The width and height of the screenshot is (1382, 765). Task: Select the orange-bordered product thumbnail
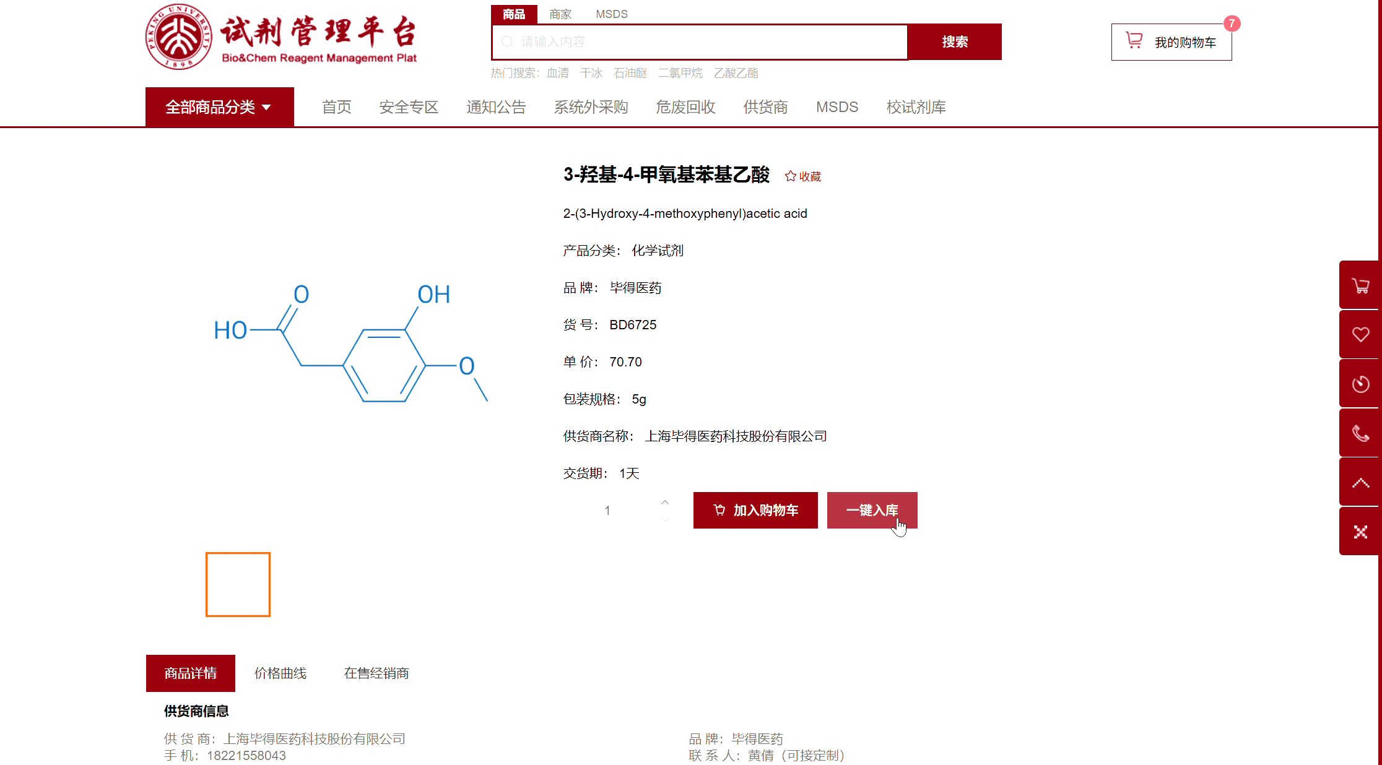pyautogui.click(x=238, y=584)
